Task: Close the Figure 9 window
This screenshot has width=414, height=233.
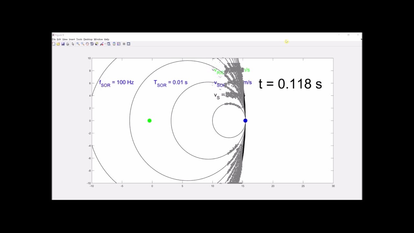Action: tap(358, 35)
